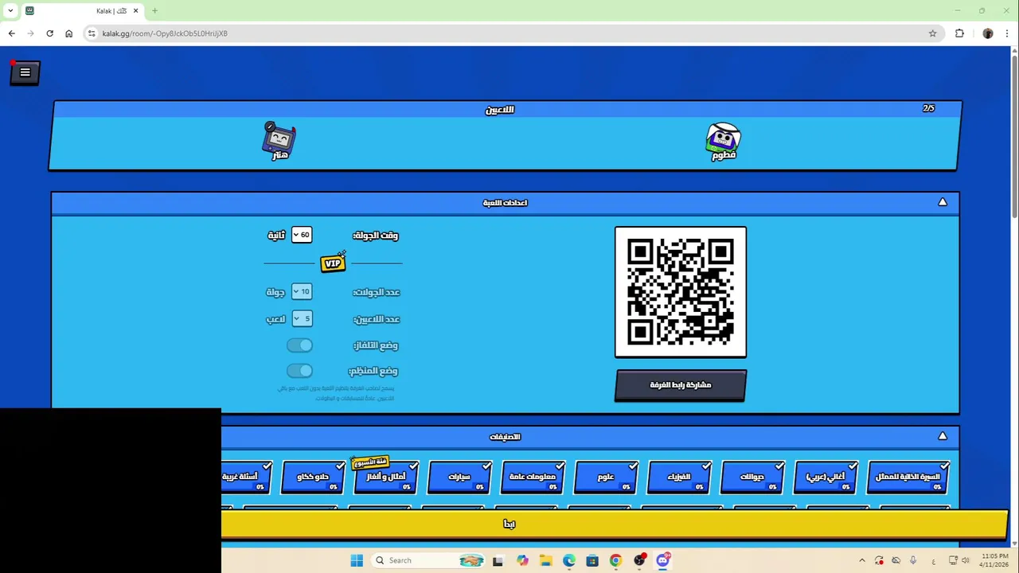Open the hamburger menu in Kalak
This screenshot has width=1019, height=573.
coord(25,72)
